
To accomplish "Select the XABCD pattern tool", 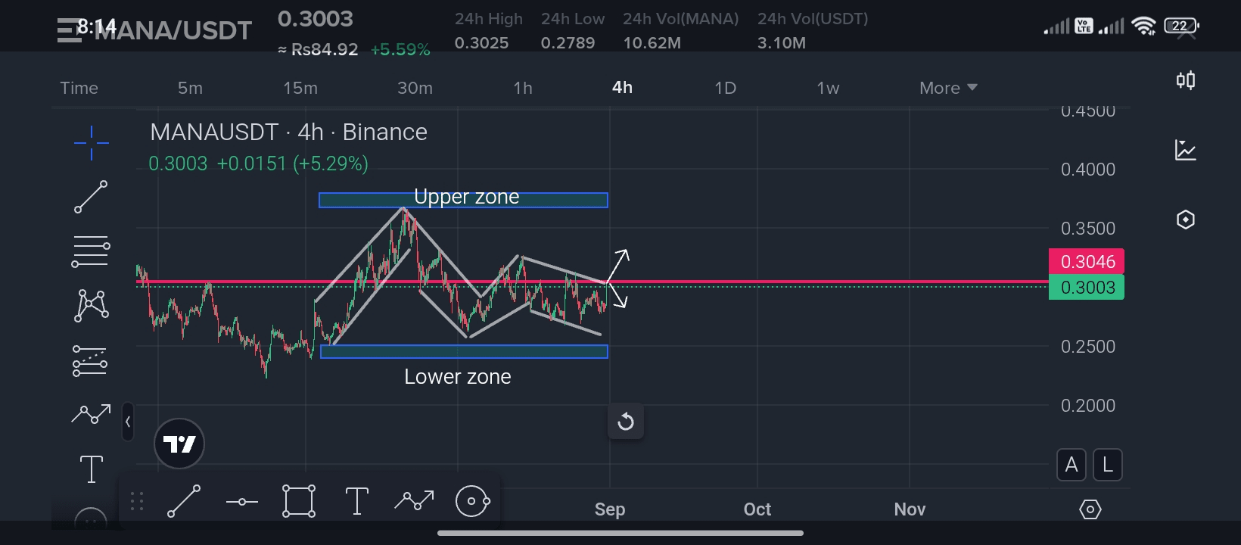I will tap(91, 306).
